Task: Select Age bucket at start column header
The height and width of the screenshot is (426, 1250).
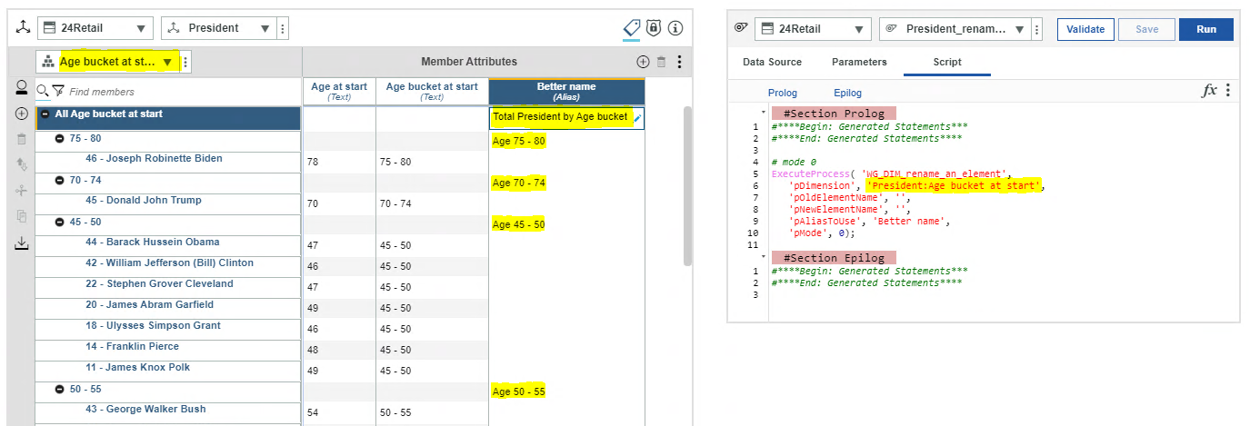Action: 432,91
